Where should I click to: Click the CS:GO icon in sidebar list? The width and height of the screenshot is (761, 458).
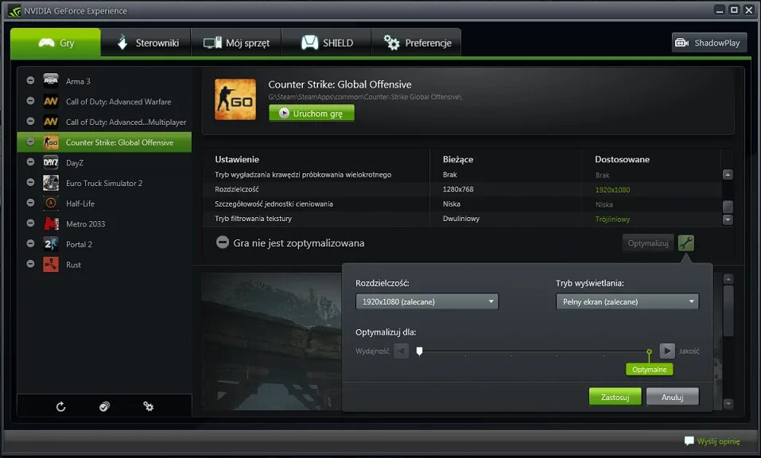[50, 142]
